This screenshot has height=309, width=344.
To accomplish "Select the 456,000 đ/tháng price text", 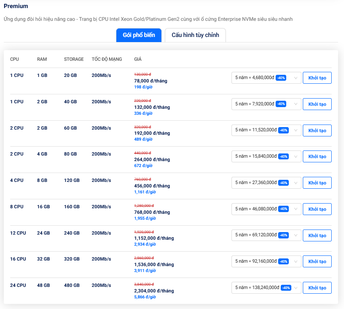I will pos(152,186).
